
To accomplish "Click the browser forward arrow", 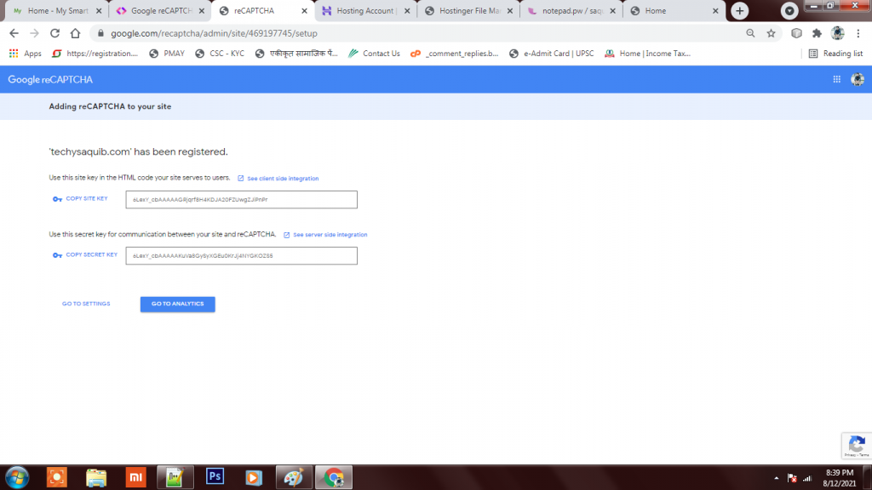I will click(34, 33).
